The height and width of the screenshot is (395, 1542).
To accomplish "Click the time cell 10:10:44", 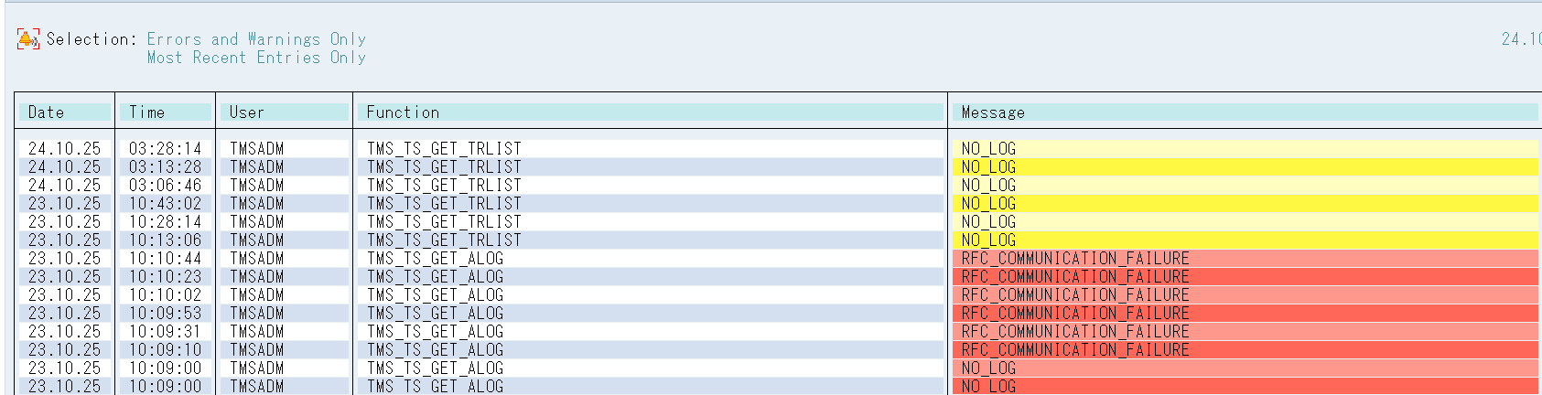I will (165, 258).
